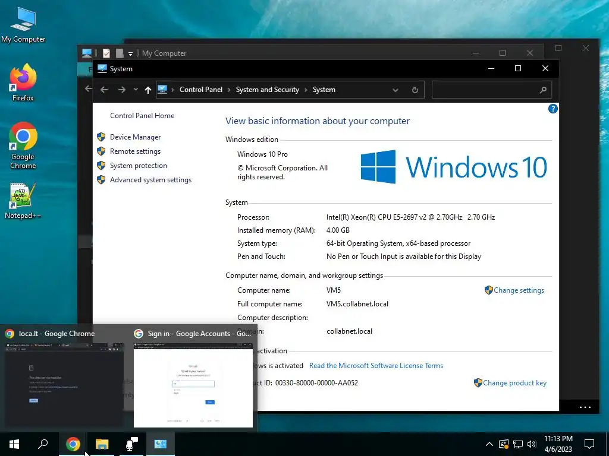
Task: Show hidden system tray icons
Action: tap(489, 444)
